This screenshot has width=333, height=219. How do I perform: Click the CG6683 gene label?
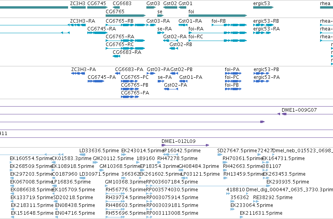122,4
